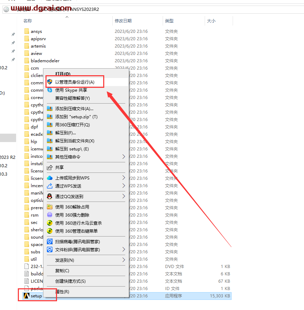This screenshot has width=304, height=310.
Task: Click the 'ID 文件' type cell
Action: coord(172,288)
